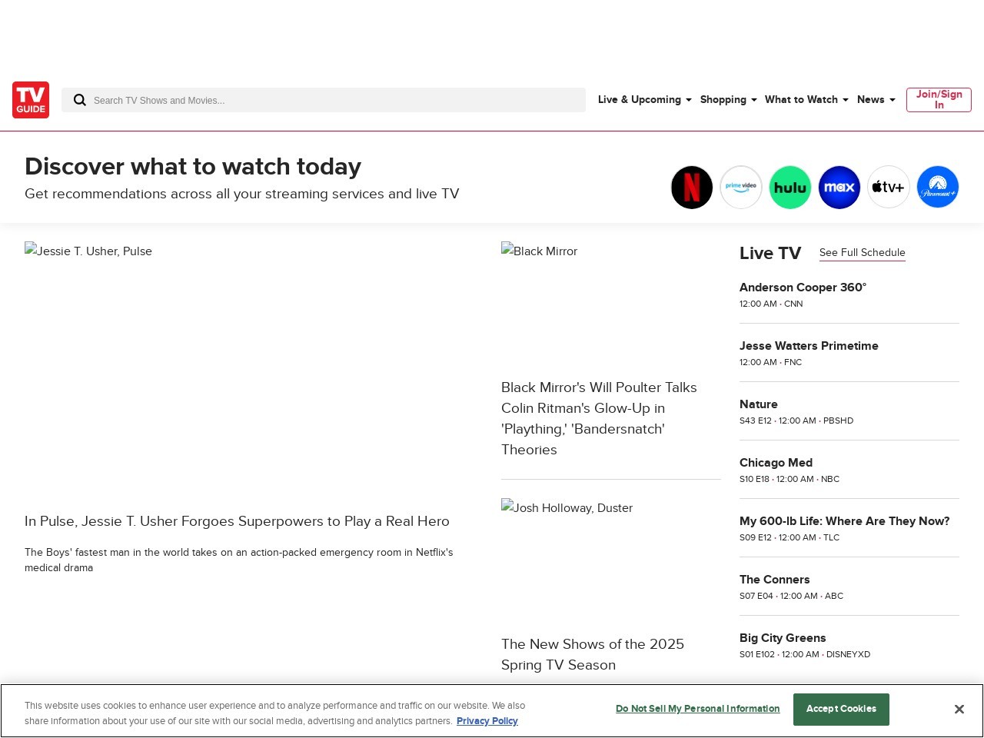Select the Netflix streaming service icon
984x738 pixels.
point(692,188)
